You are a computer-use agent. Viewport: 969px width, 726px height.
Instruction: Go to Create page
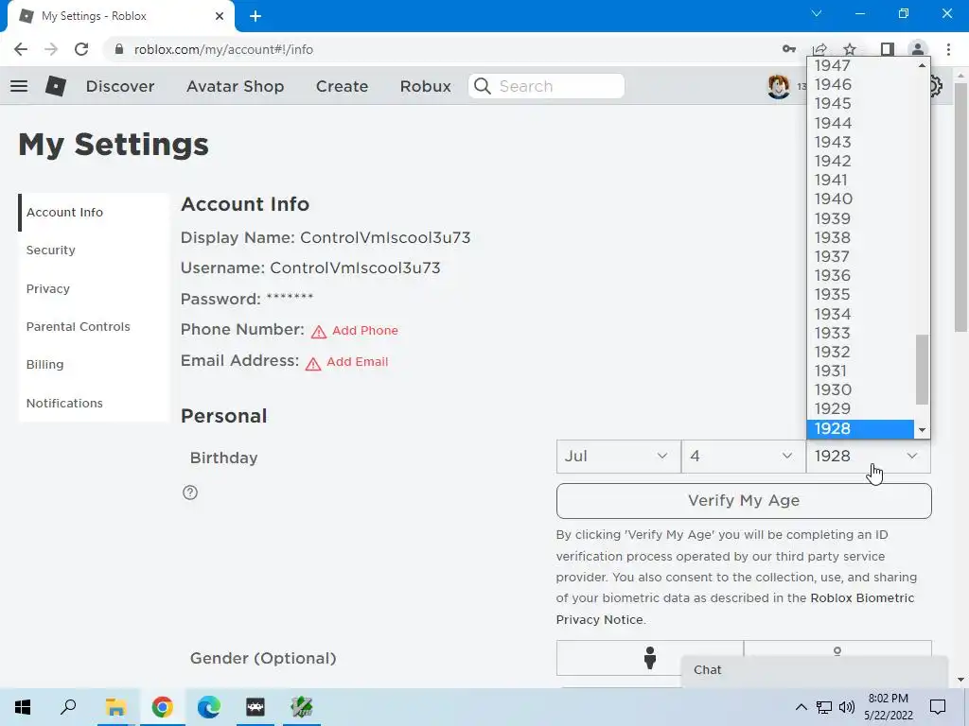click(x=342, y=86)
